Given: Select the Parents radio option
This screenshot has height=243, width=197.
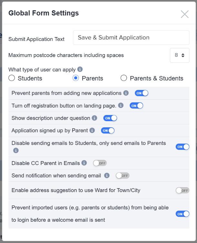Looking at the screenshot, I should [76, 78].
